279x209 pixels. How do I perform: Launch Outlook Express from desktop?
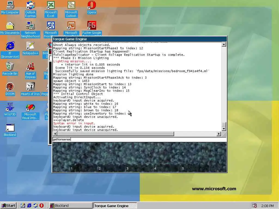click(30, 9)
